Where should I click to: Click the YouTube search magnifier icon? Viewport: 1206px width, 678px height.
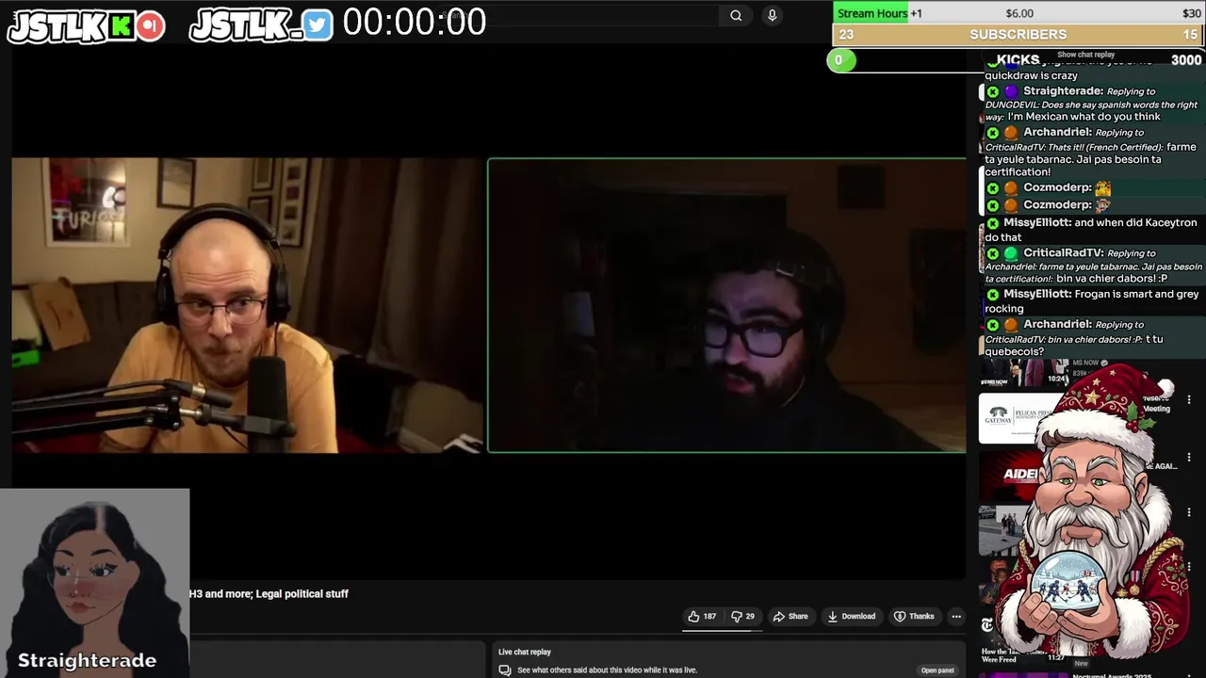pos(736,15)
